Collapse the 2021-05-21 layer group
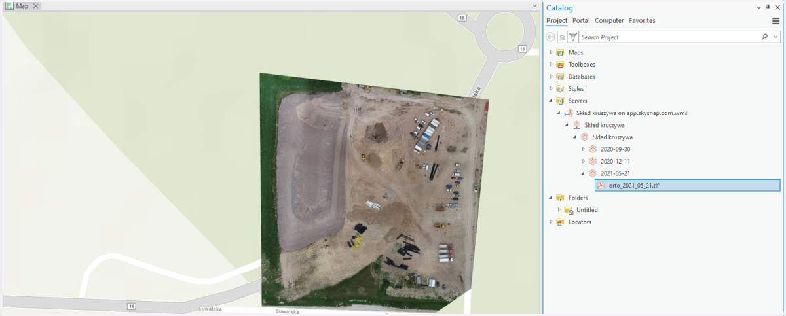This screenshot has height=316, width=786. tap(583, 173)
